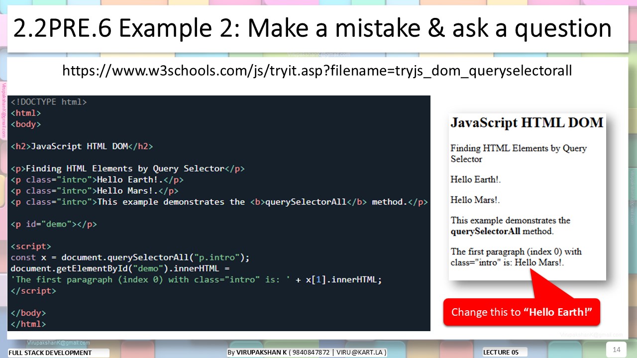Click the preview heading 'JavaScript HTML DOM'
Image resolution: width=637 pixels, height=358 pixels.
click(x=527, y=123)
